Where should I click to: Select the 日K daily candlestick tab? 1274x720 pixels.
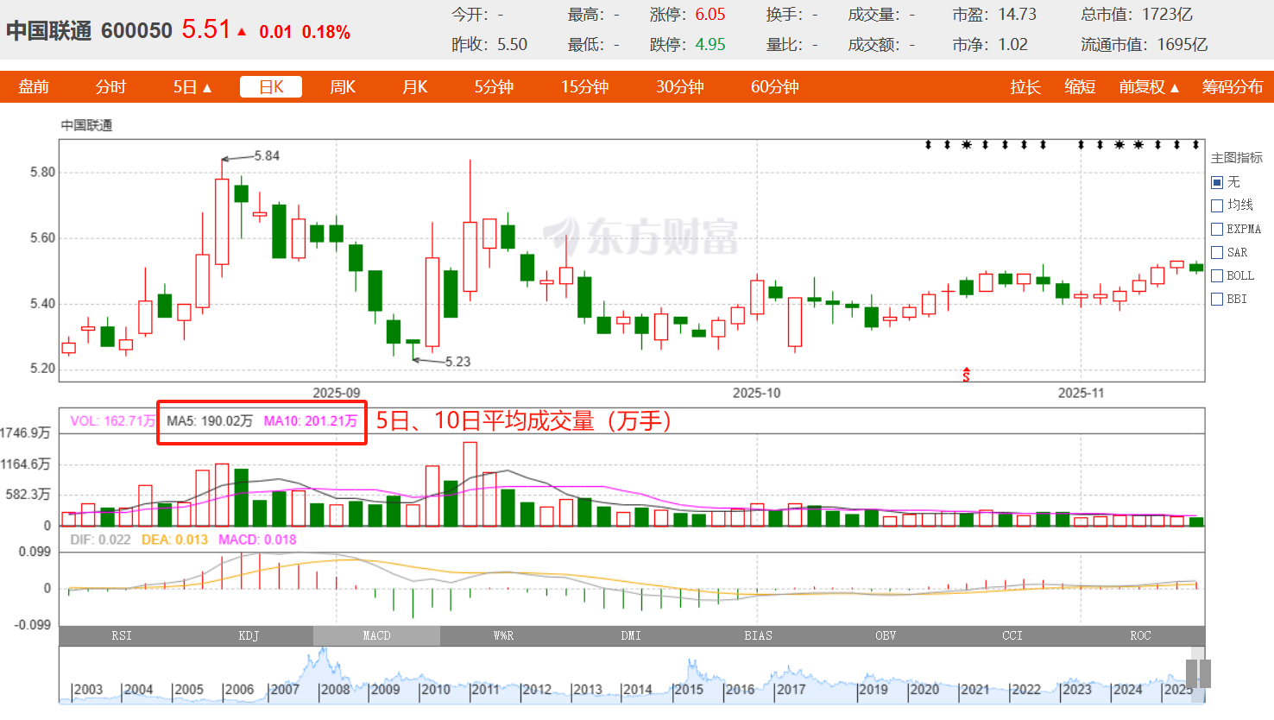(271, 87)
